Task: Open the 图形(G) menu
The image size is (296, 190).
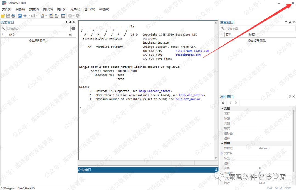Action: pos(48,9)
